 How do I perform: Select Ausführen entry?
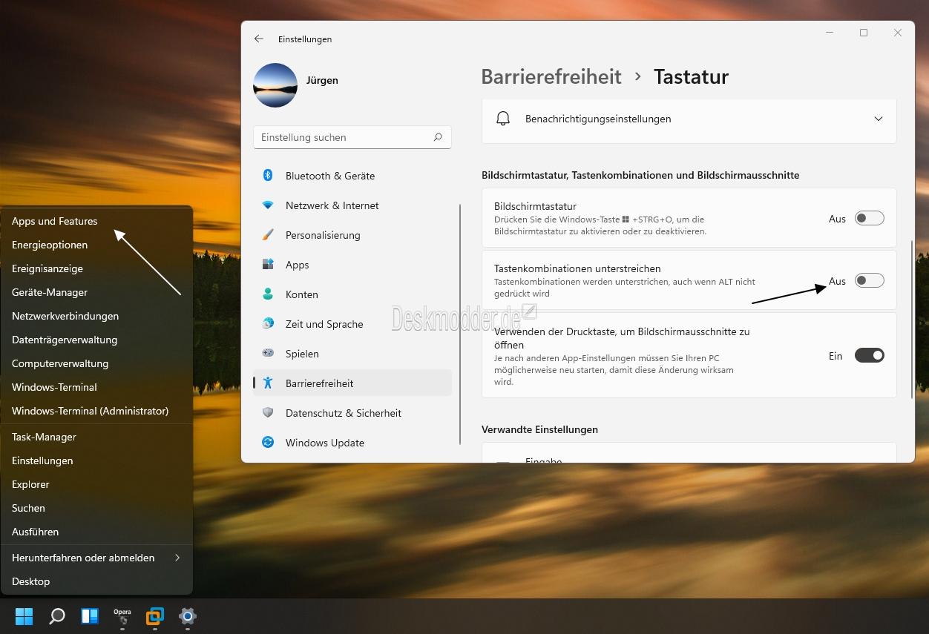click(x=97, y=532)
